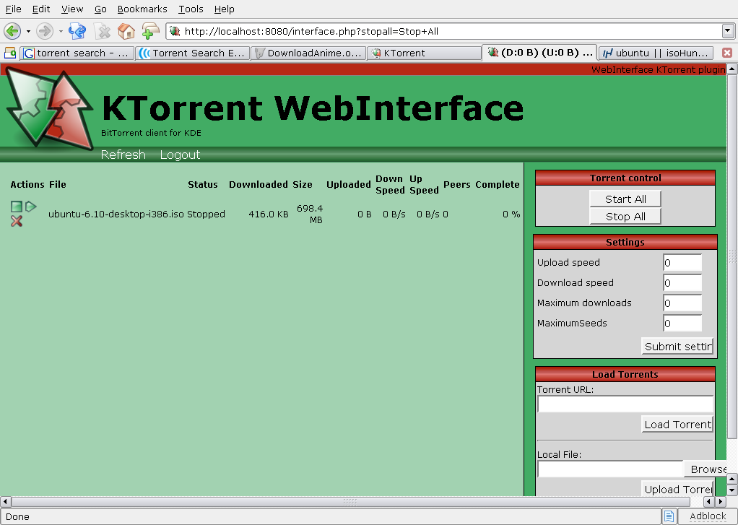Click the 'Stopped' status cell
738x525 pixels.
pos(206,214)
